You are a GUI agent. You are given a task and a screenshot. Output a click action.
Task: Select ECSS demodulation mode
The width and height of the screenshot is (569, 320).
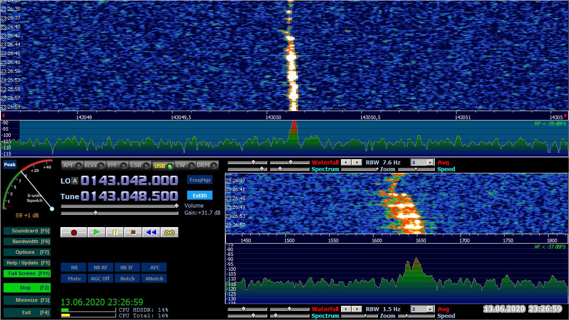[95, 165]
